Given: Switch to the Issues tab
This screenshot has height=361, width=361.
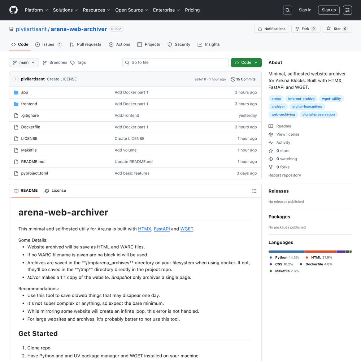Looking at the screenshot, I should pos(49,44).
